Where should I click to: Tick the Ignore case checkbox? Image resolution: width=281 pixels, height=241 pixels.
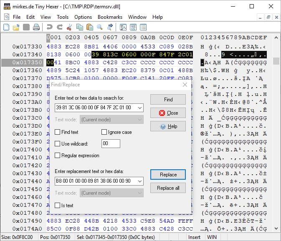[x=104, y=132]
